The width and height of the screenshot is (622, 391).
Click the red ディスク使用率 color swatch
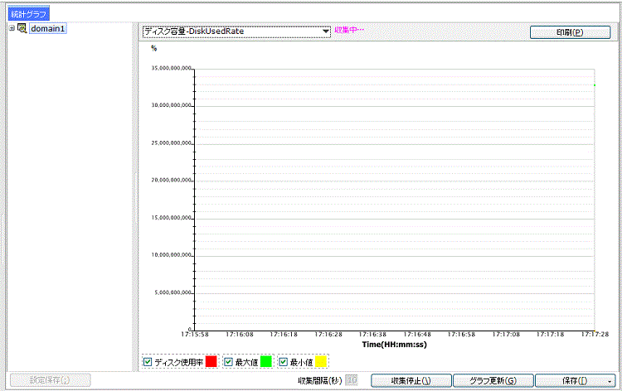coord(211,362)
